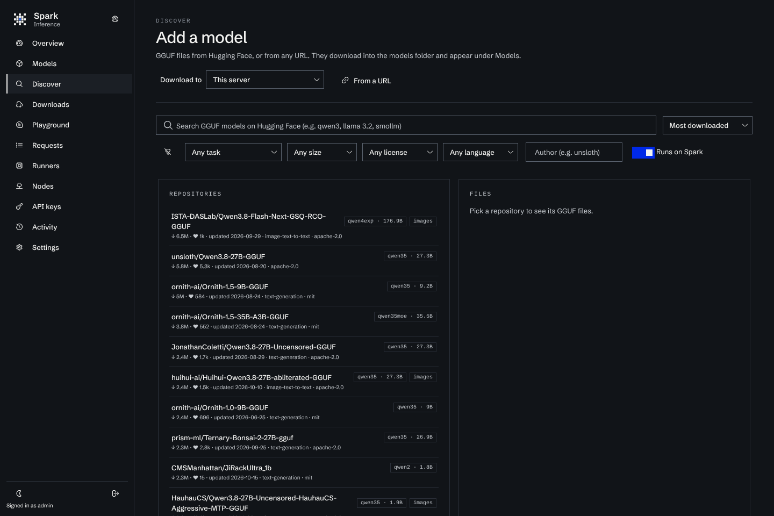Click the gauge icon beside Spark title
The width and height of the screenshot is (774, 516).
[x=115, y=19]
